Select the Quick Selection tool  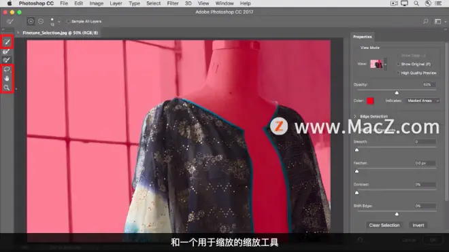point(7,42)
